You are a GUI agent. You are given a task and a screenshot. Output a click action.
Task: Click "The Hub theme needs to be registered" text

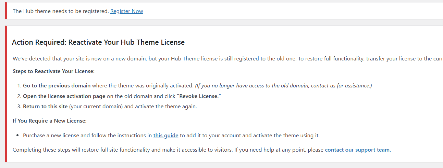coord(61,11)
